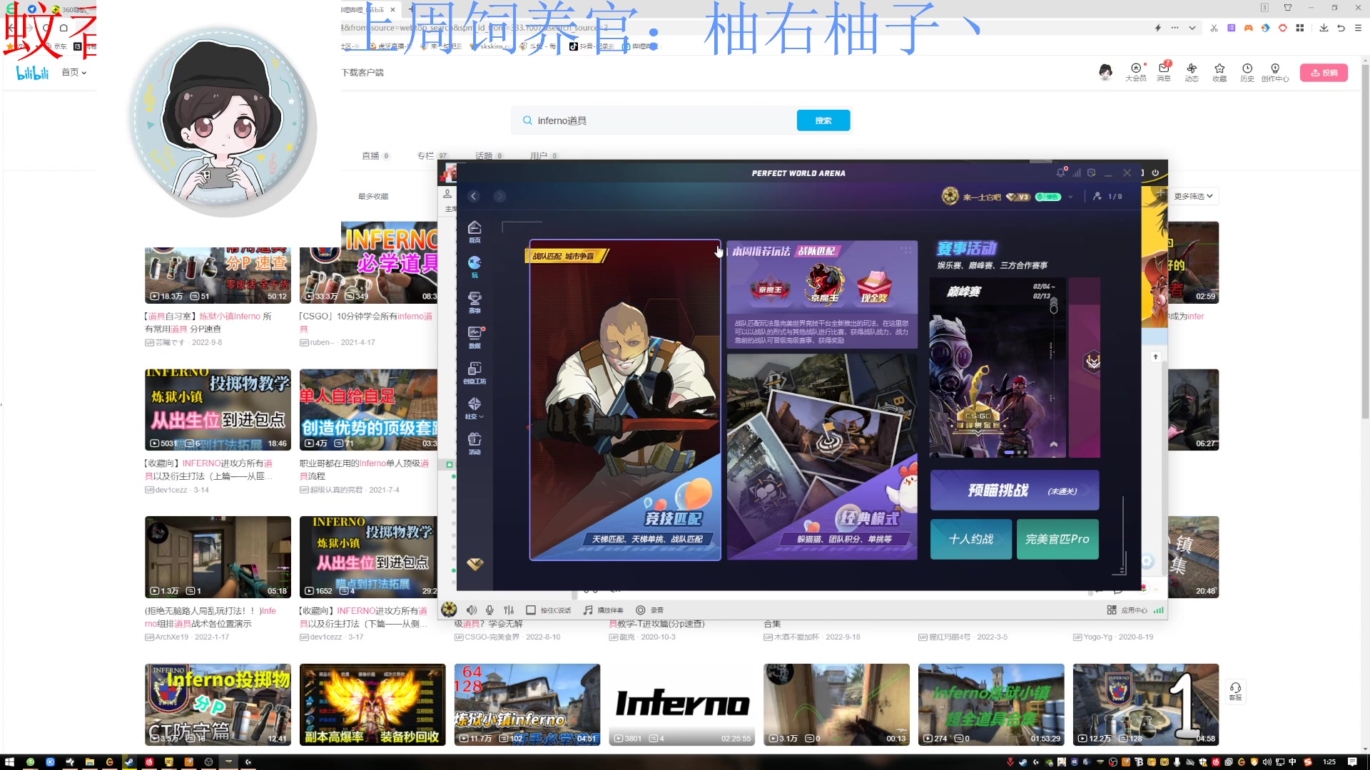Viewport: 1370px width, 770px height.
Task: Toggle microphone in voice bar
Action: (x=489, y=610)
